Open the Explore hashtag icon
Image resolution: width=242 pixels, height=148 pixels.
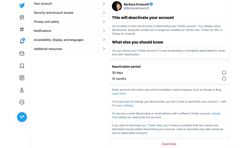pyautogui.click(x=22, y=29)
